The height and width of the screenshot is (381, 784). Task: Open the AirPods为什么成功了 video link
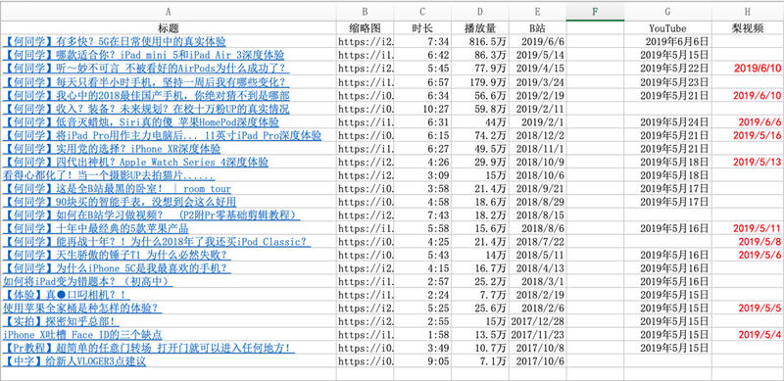click(x=146, y=69)
